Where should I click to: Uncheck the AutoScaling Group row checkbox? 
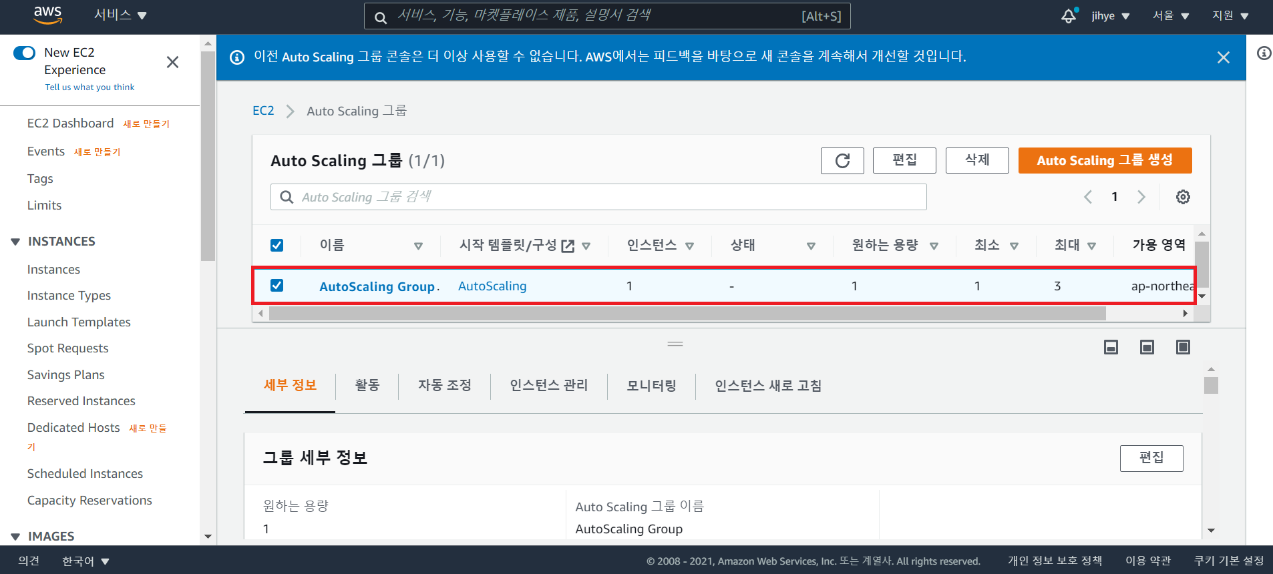(277, 285)
